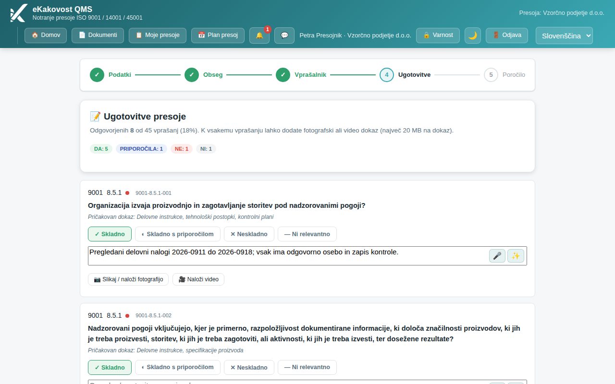615x384 pixels.
Task: Select Skladno for question 9001-8.5.1-001
Action: click(110, 234)
